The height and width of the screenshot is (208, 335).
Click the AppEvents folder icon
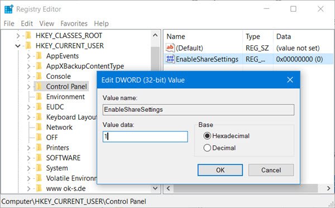(x=39, y=56)
